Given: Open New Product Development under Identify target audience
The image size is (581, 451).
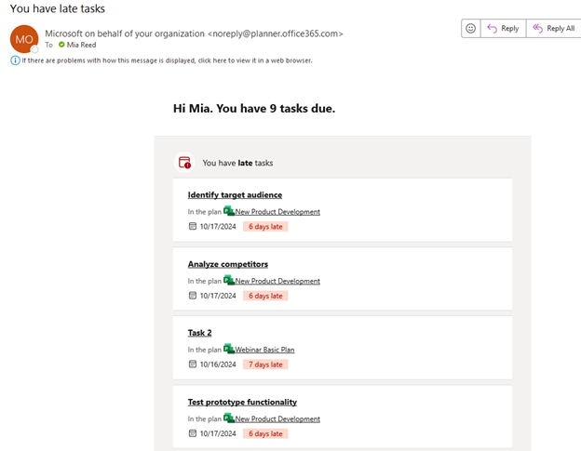Looking at the screenshot, I should click(x=277, y=212).
